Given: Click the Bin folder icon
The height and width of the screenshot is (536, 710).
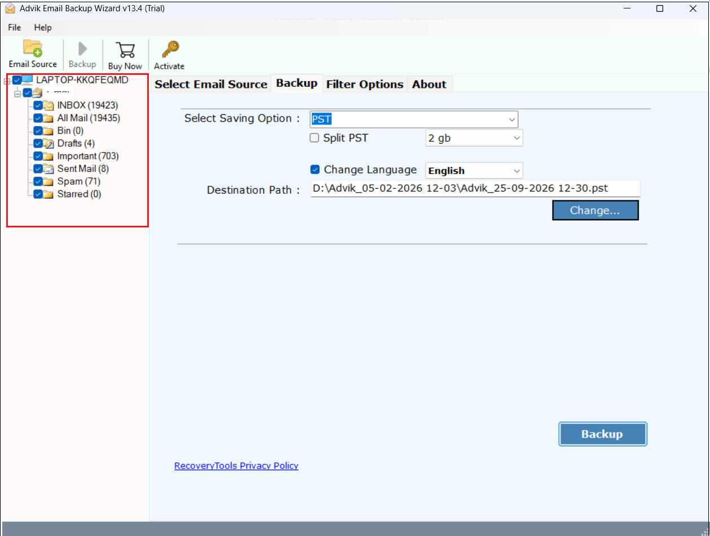Looking at the screenshot, I should (x=48, y=131).
